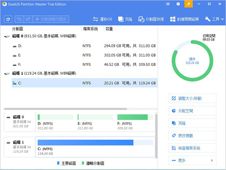This screenshot has height=170, width=226.
Task: Click the 已用空間 99.03 GB label
Action: pyautogui.click(x=209, y=38)
